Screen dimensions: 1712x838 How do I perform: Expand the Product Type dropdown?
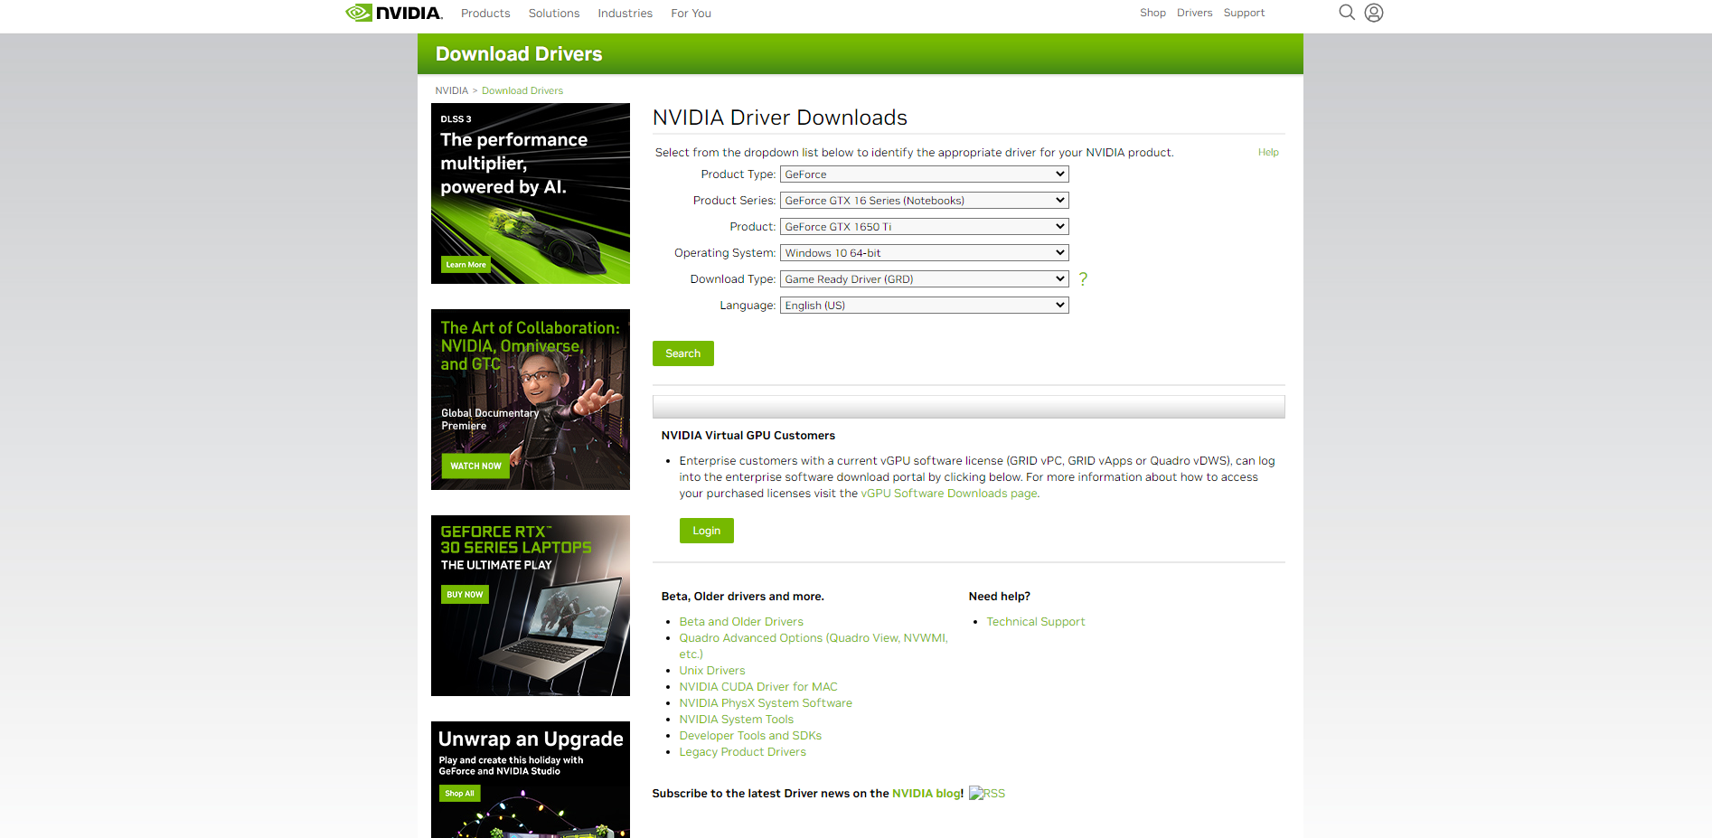(924, 174)
